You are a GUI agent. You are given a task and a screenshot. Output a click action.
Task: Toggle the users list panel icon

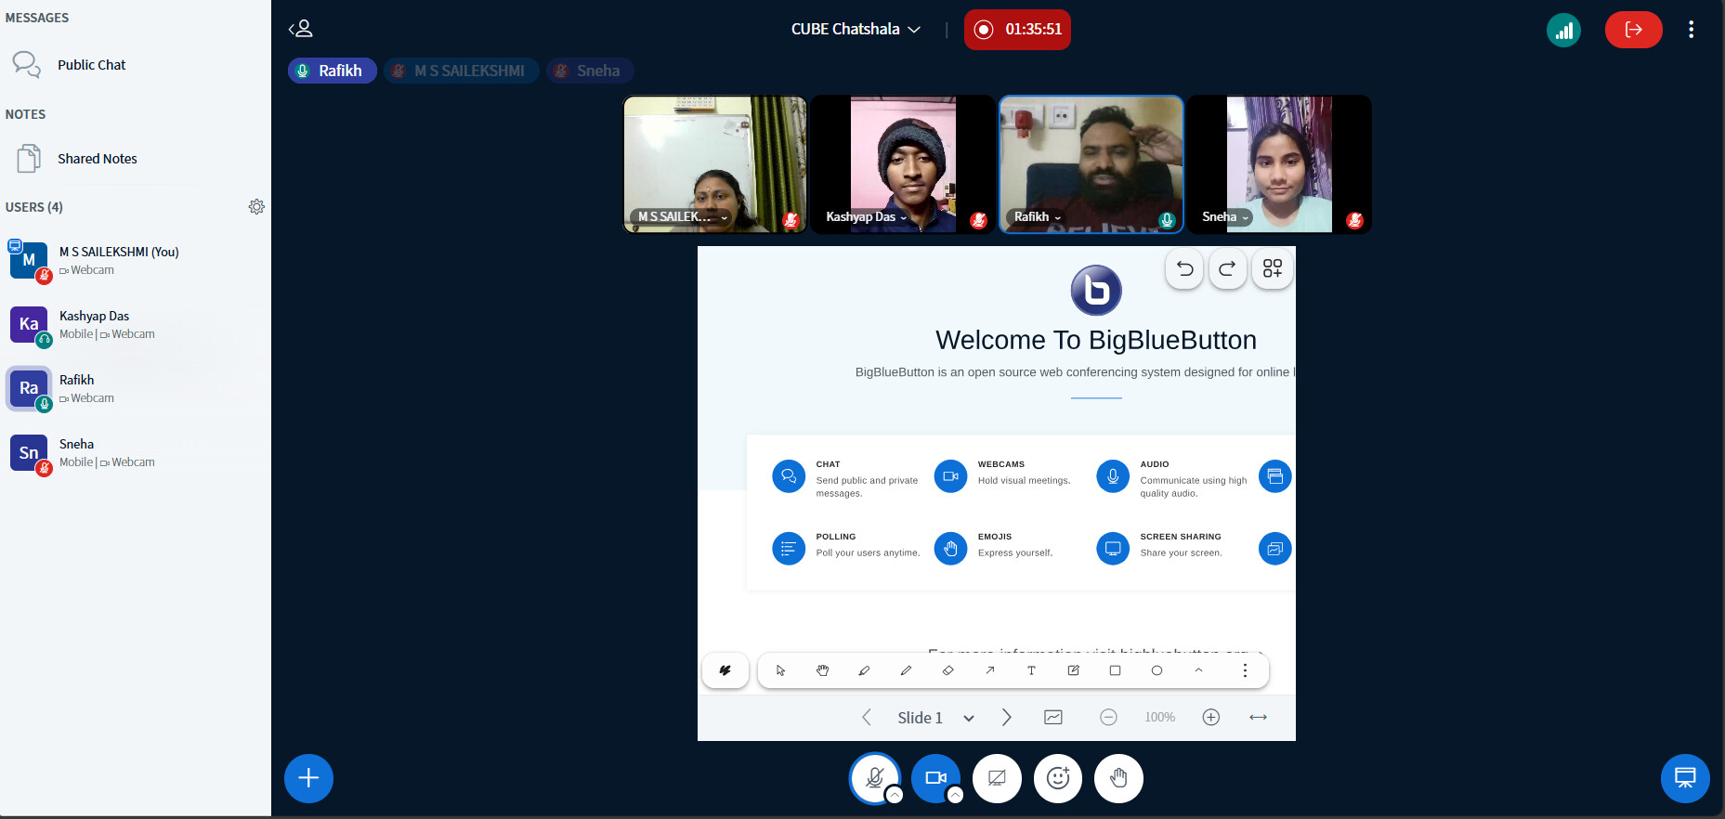point(301,29)
